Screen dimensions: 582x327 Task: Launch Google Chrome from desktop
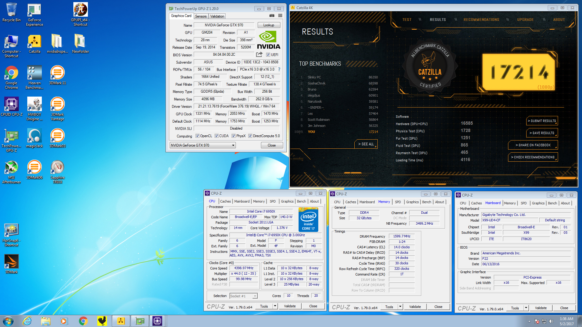(x=12, y=78)
